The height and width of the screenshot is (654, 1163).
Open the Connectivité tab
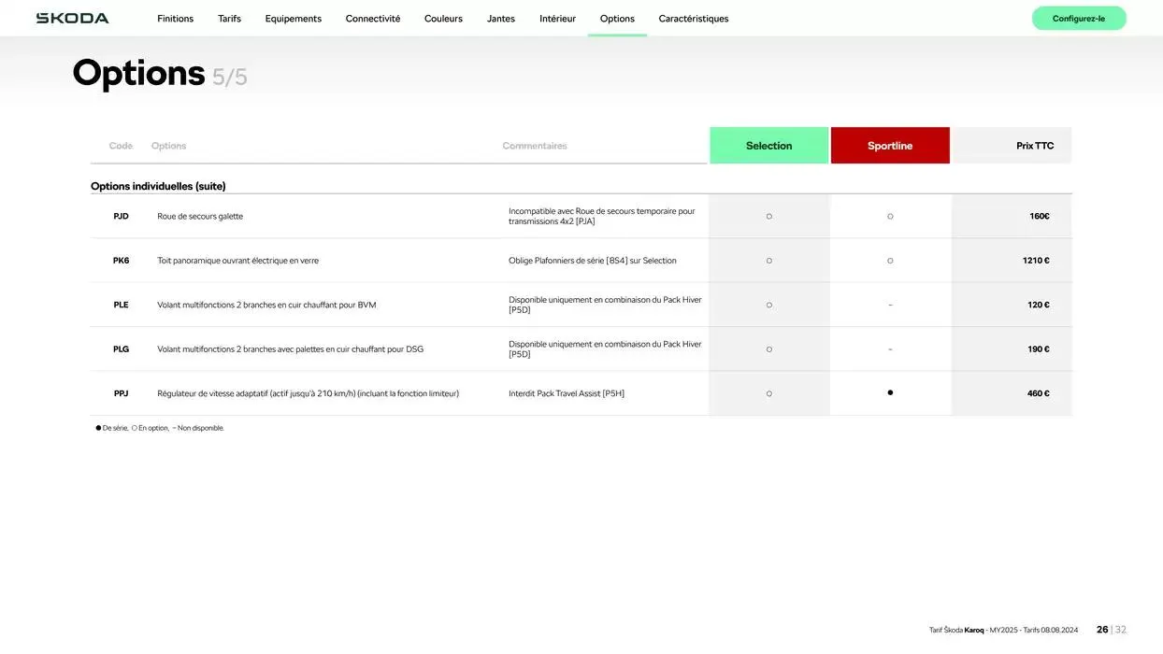[372, 19]
